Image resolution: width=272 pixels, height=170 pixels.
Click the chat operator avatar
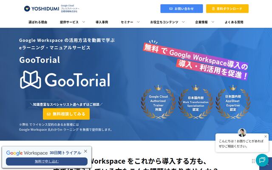point(242,133)
